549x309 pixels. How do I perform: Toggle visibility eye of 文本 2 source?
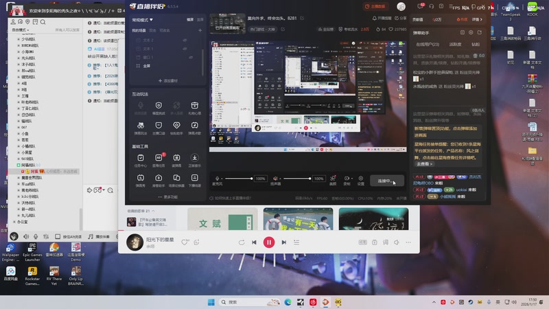[185, 41]
